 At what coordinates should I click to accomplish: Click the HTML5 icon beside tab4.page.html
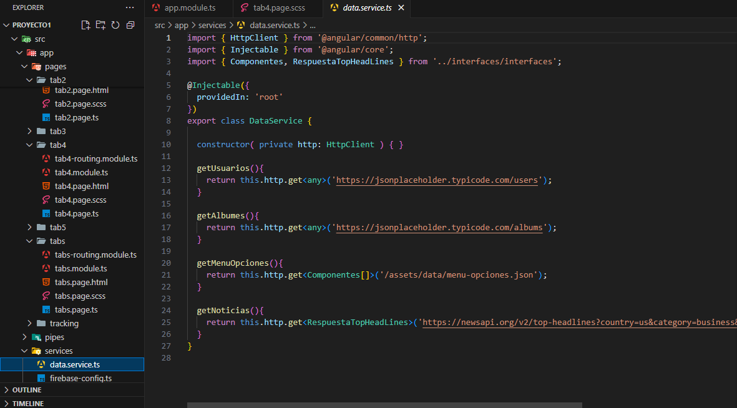point(46,187)
